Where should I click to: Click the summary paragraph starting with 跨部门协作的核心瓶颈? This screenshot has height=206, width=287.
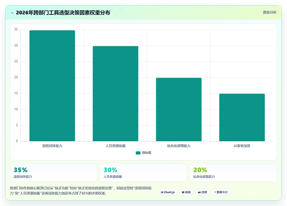pos(81,191)
